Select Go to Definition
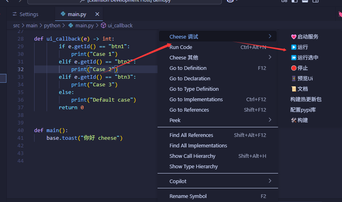The image size is (342, 202). coord(218,68)
